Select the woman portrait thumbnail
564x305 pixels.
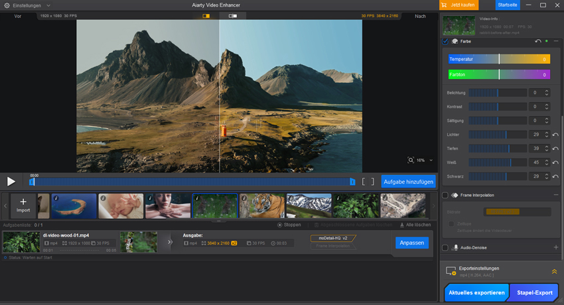pos(168,206)
